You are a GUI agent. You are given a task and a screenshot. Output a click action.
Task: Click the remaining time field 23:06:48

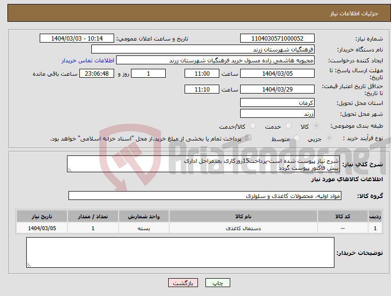pos(97,73)
